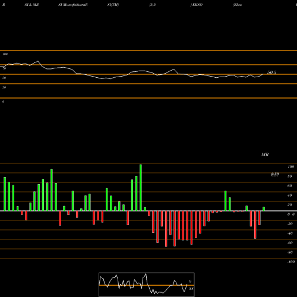Click the 70 label on RSI axis
Viewport: 297px width, 297px height.
click(4, 68)
